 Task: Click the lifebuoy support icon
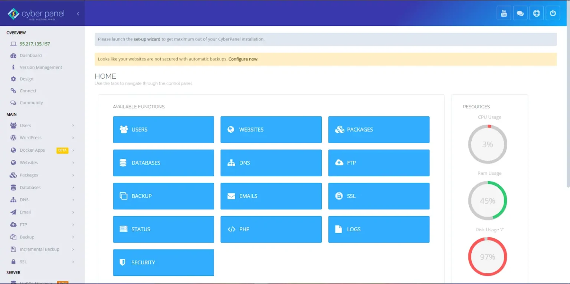click(537, 13)
